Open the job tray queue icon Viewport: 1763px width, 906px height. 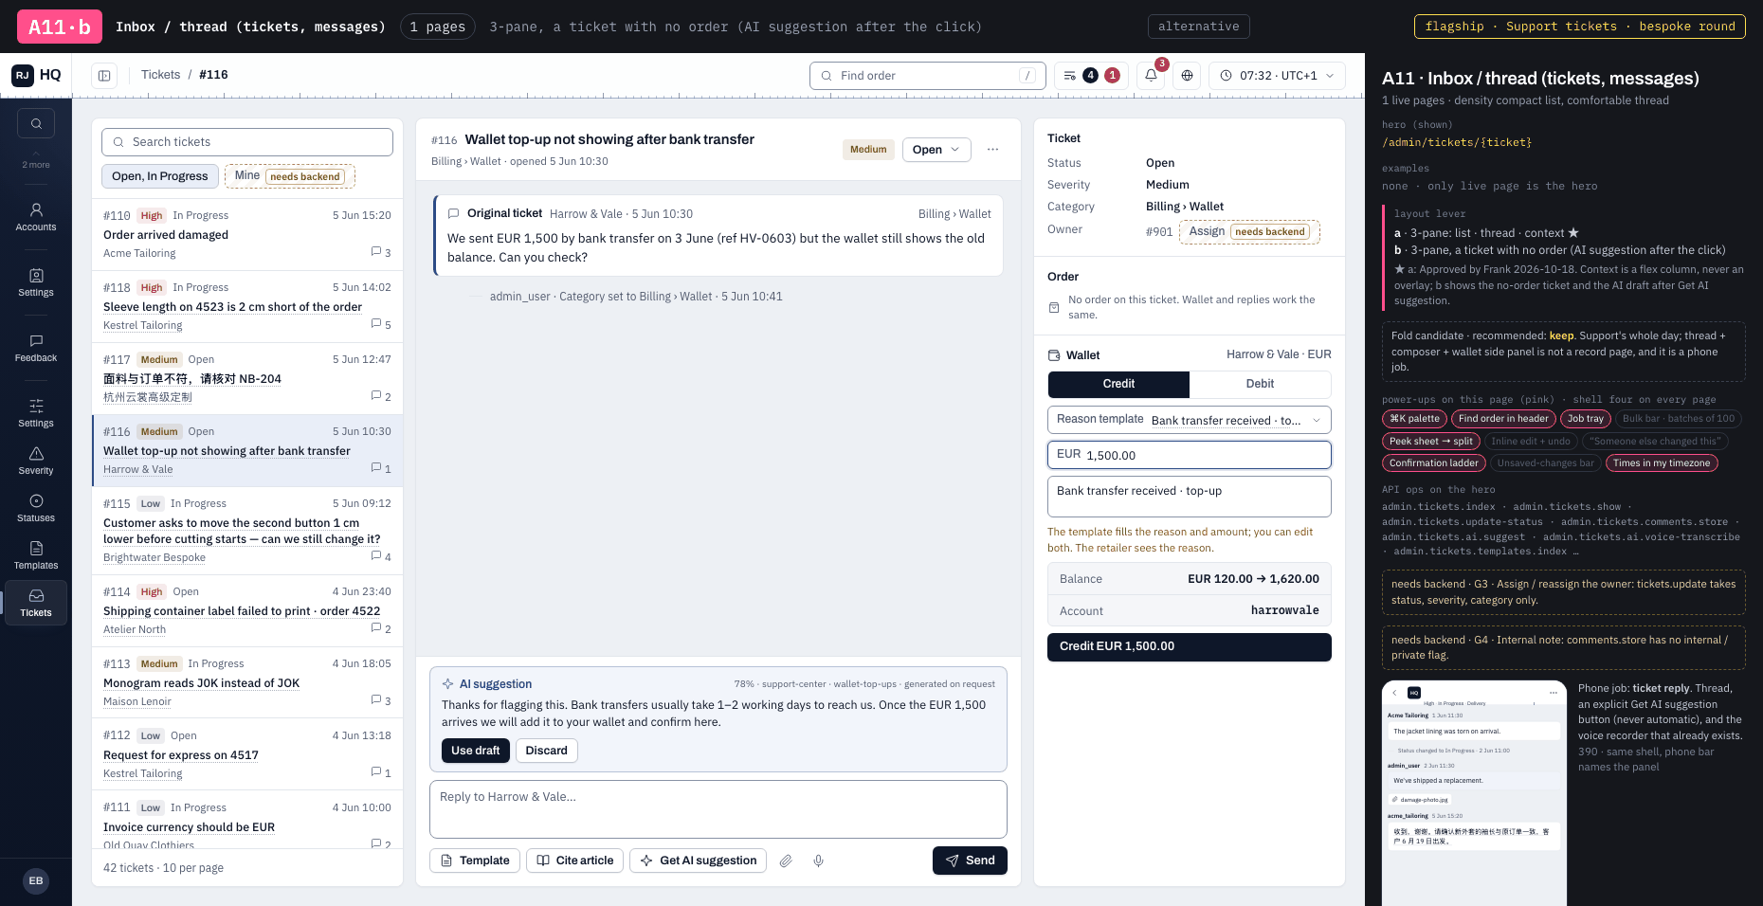point(1092,76)
